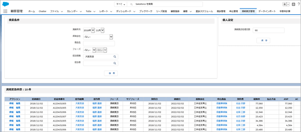Image resolution: width=301 pixels, height=132 pixels.
Task: Click 参照 in the 12,350 premium row
Action: tap(11, 108)
